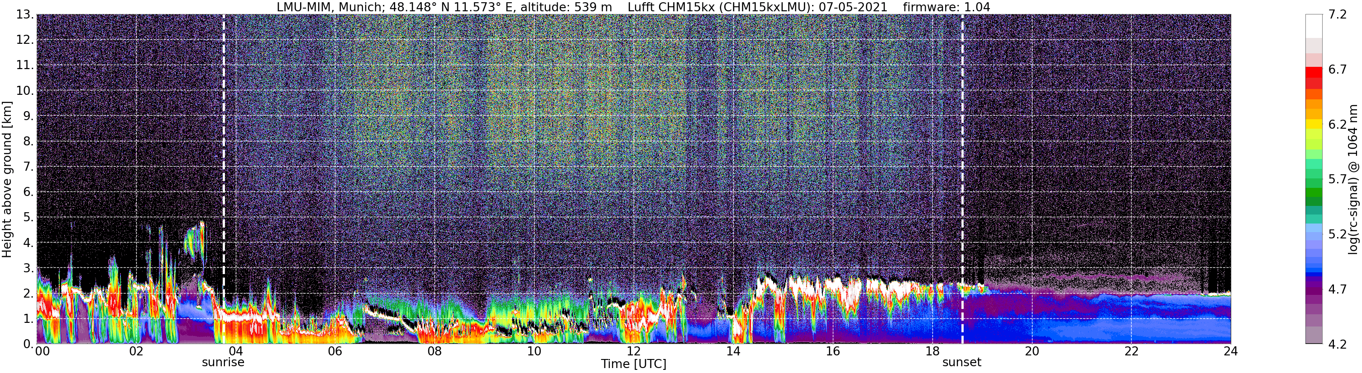Click the 'firmware: 1.04' text in the title
This screenshot has width=1362, height=373.
click(x=946, y=7)
